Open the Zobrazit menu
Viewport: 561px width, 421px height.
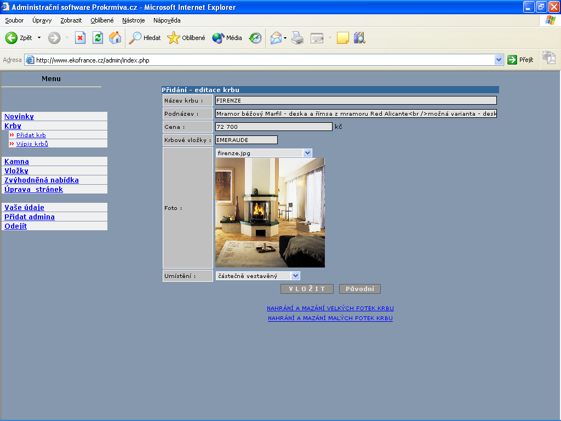(x=71, y=20)
